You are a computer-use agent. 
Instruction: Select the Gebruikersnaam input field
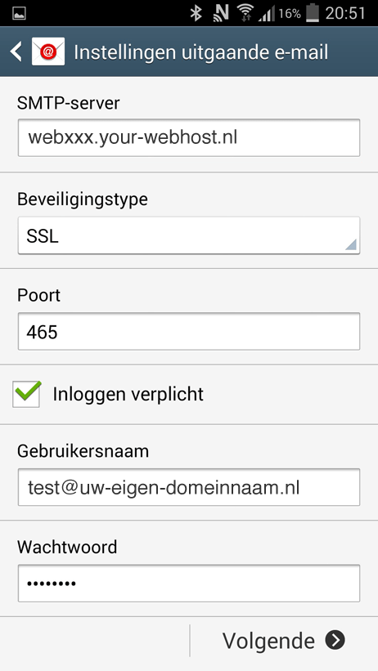[189, 487]
